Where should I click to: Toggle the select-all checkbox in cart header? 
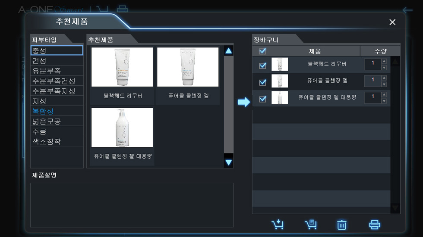pos(262,51)
